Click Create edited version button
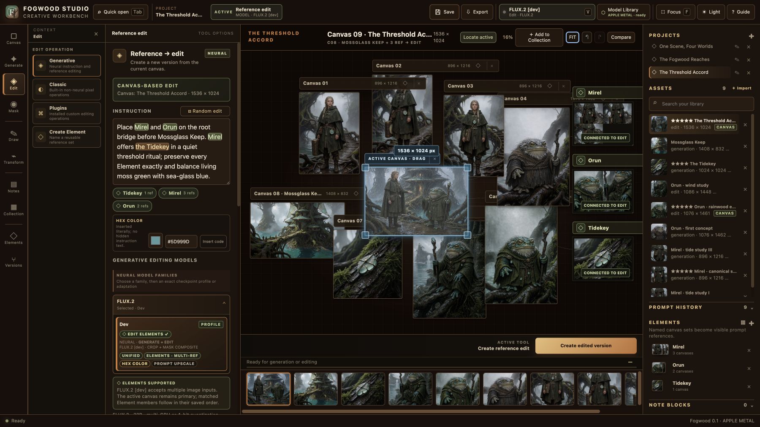 (x=586, y=346)
